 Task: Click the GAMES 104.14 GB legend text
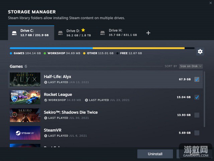point(27,53)
